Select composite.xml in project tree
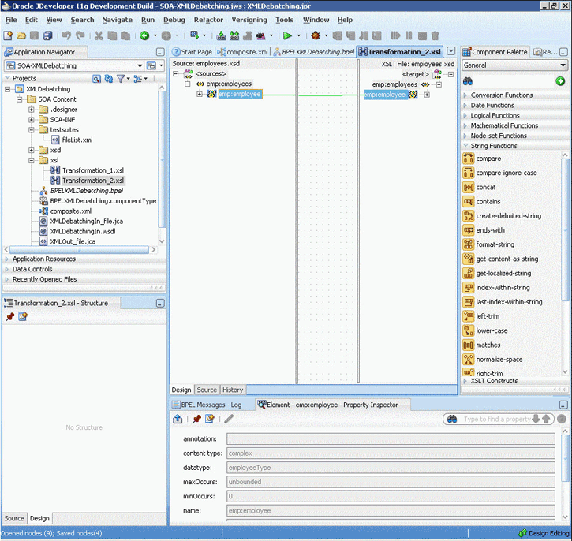This screenshot has width=572, height=541. pos(70,211)
